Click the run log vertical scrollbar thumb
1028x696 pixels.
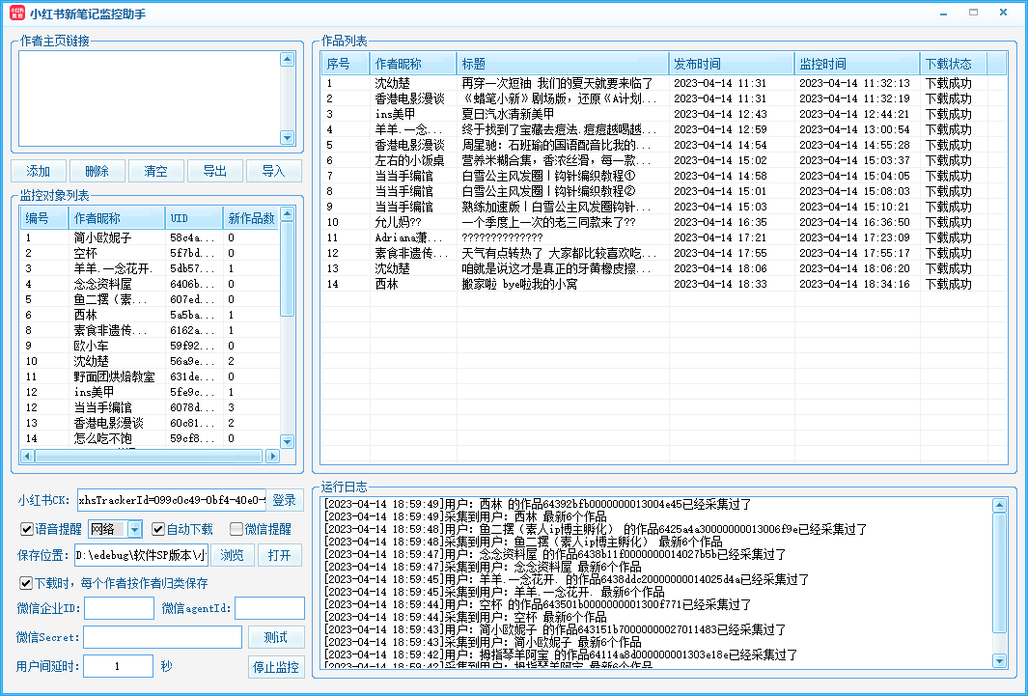pos(999,572)
